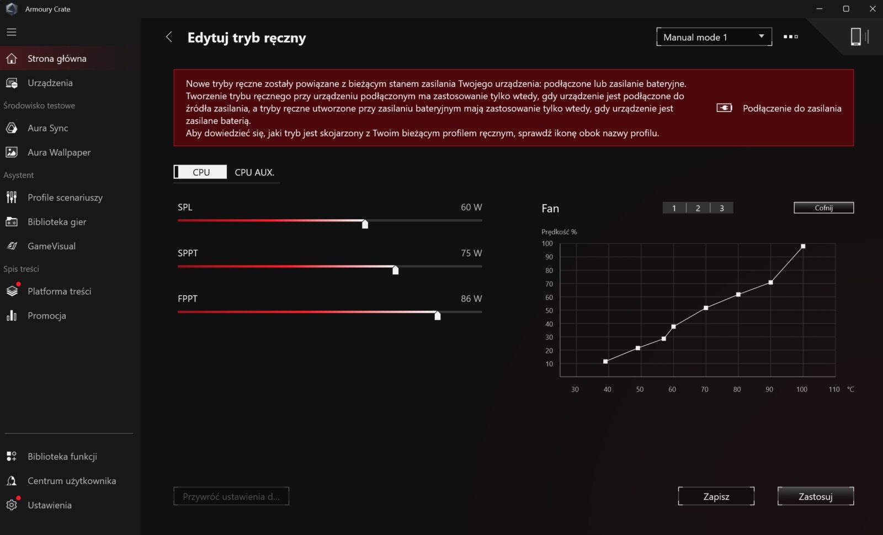Open Ustawienia settings gear
Image resolution: width=883 pixels, height=535 pixels.
pos(12,505)
